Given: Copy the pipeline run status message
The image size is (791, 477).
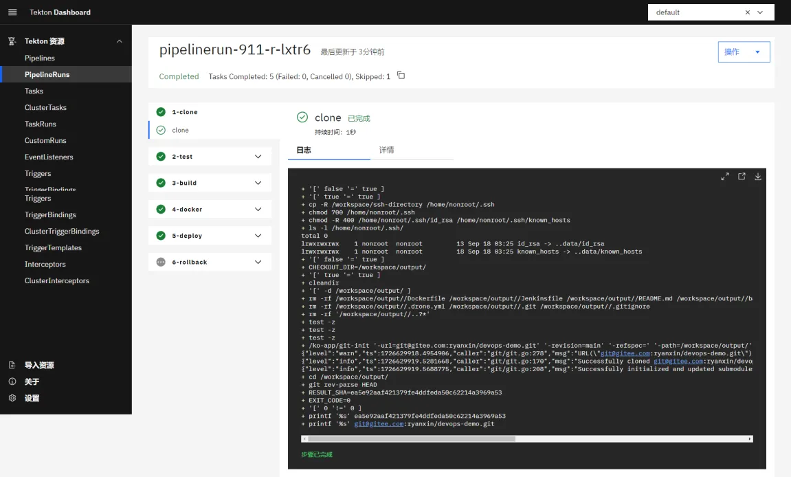Looking at the screenshot, I should click(401, 76).
